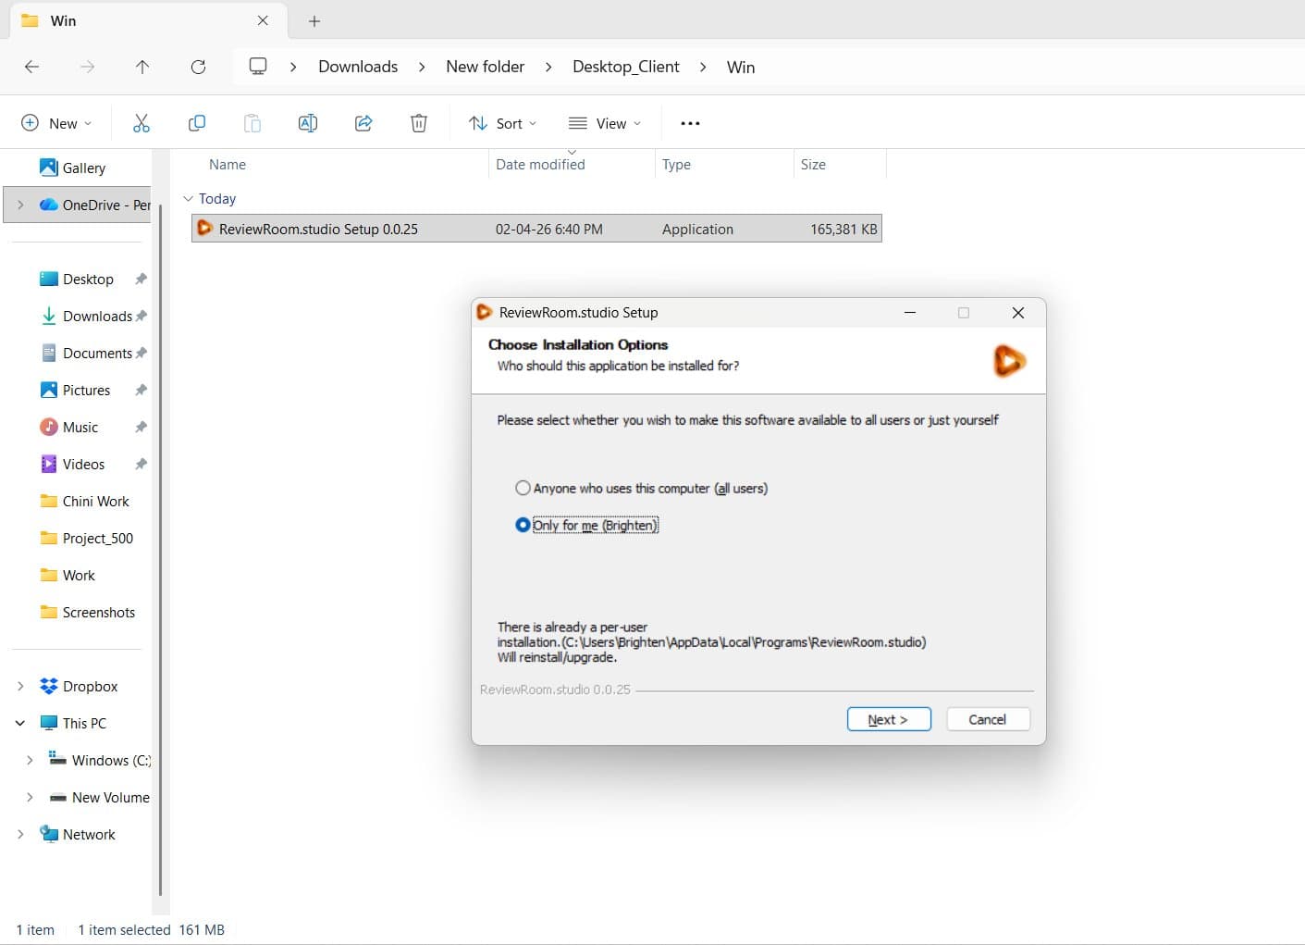Click the Paste clipboard icon

(x=252, y=123)
